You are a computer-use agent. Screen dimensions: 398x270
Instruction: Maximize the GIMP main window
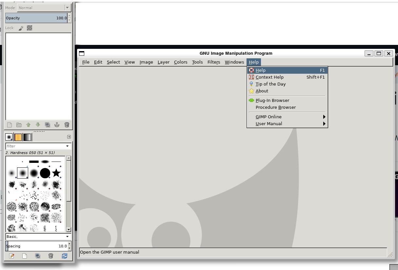[379, 53]
